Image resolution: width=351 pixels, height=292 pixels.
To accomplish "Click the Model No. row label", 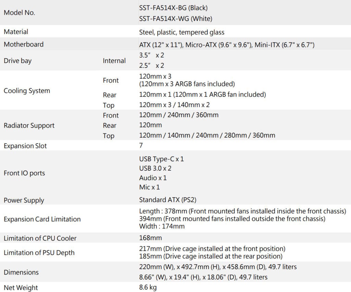I will point(20,13).
